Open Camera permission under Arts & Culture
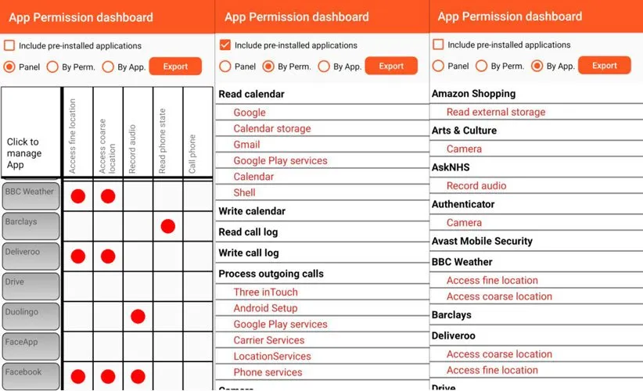This screenshot has height=391, width=643. pos(464,149)
